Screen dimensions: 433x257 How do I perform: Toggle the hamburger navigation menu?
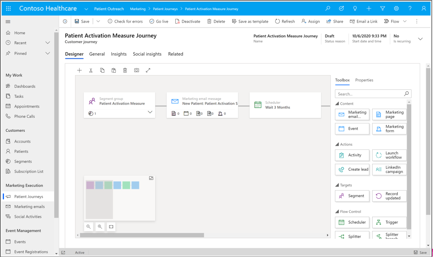pyautogui.click(x=8, y=21)
